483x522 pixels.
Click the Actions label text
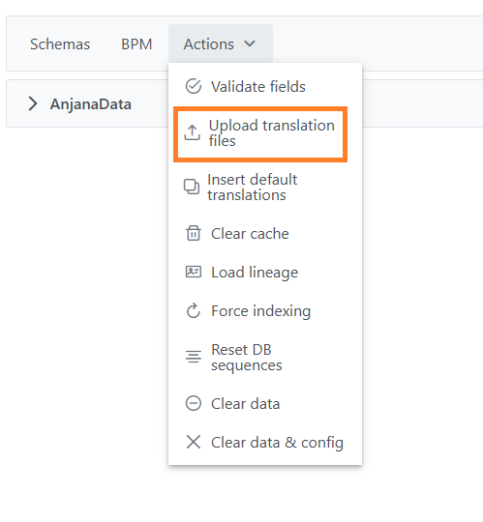(x=209, y=43)
